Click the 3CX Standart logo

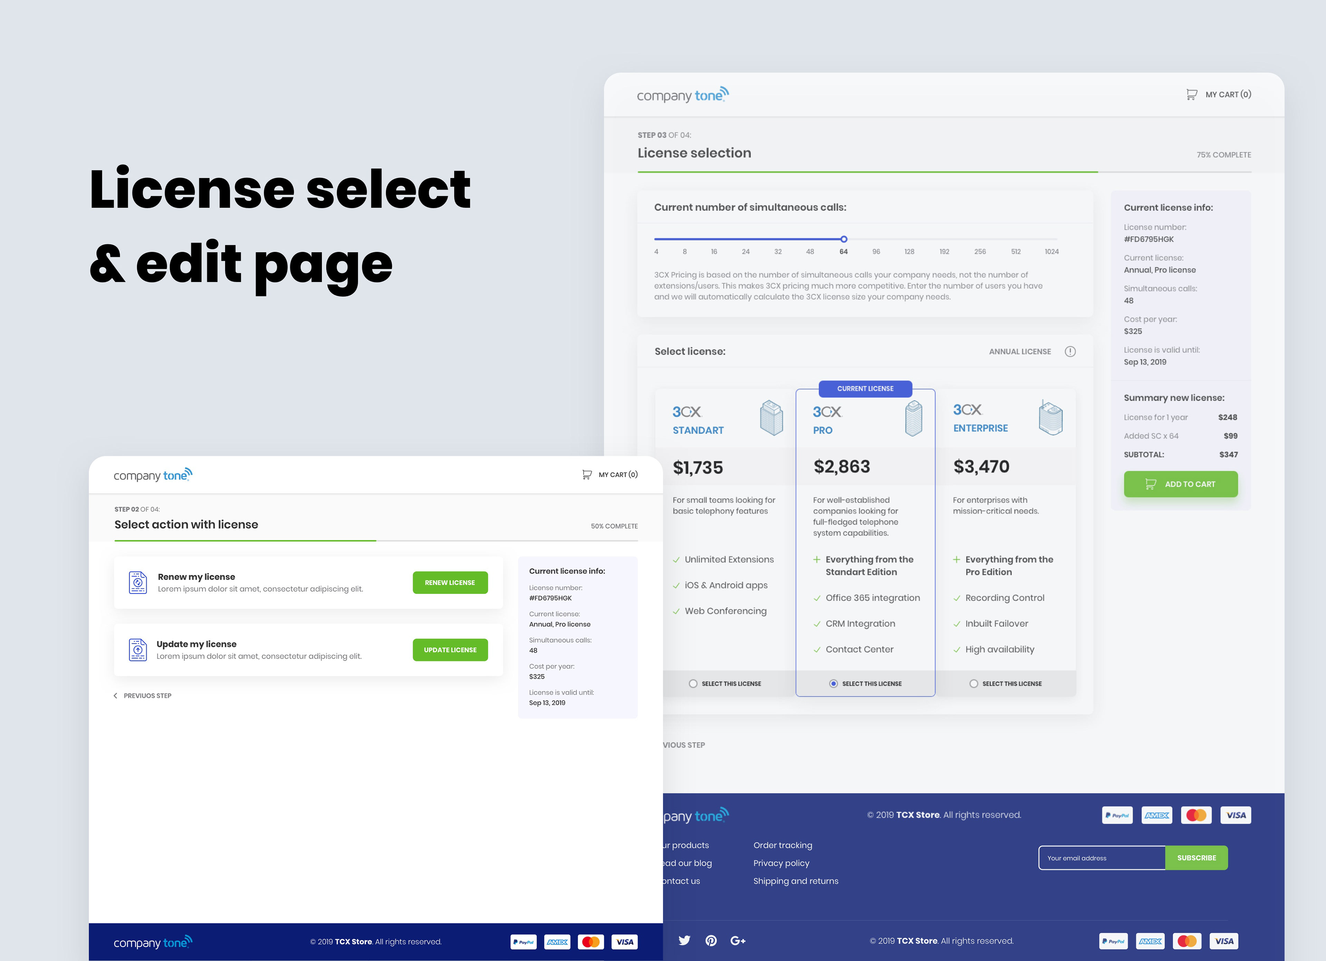pos(687,412)
